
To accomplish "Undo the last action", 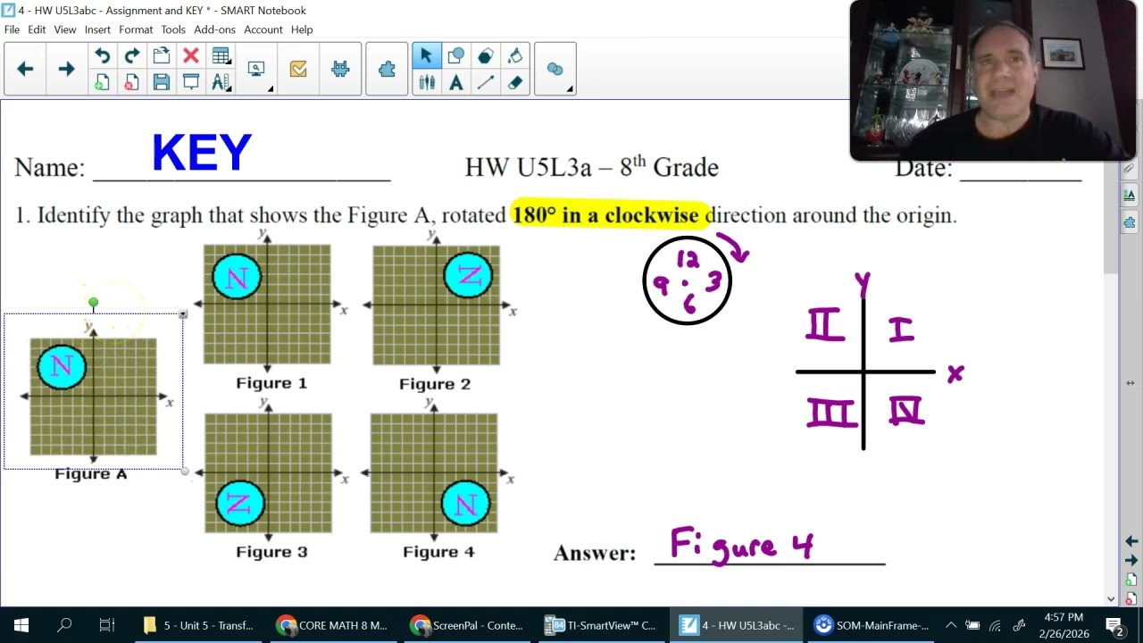I will coord(102,56).
